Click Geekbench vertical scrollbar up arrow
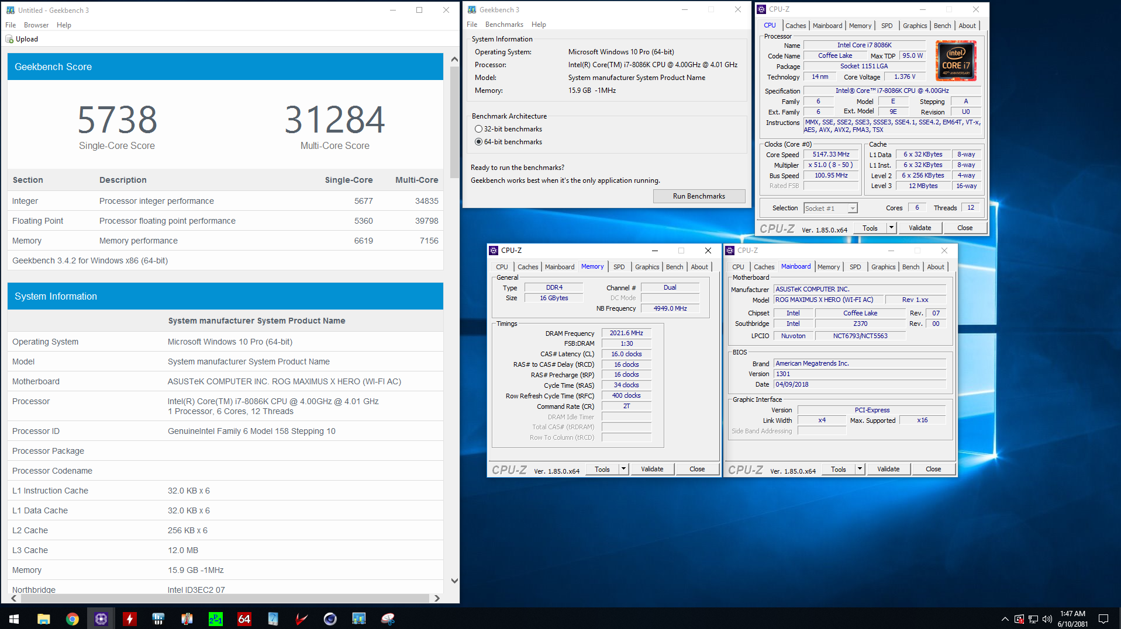Screen dimensions: 1121x629 pyautogui.click(x=454, y=60)
